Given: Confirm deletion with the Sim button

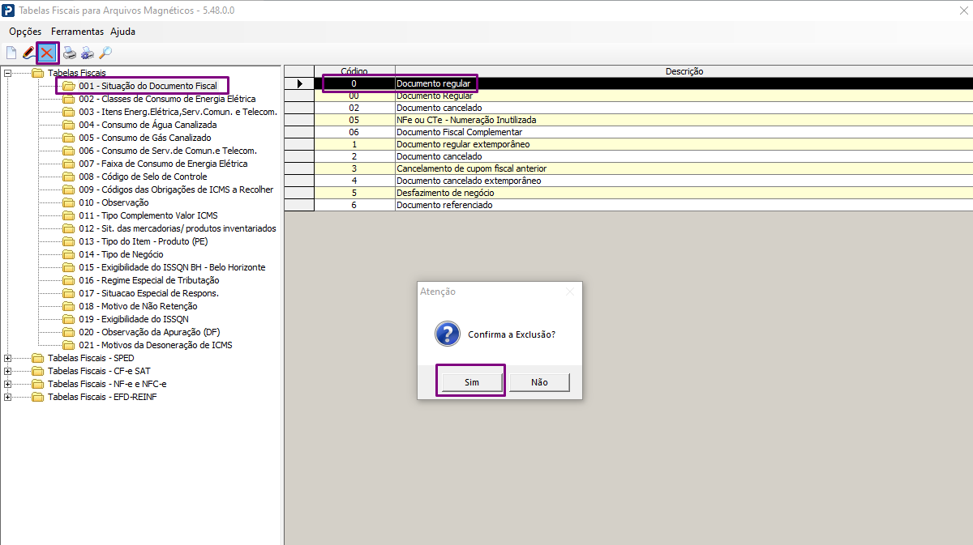Looking at the screenshot, I should [x=472, y=382].
